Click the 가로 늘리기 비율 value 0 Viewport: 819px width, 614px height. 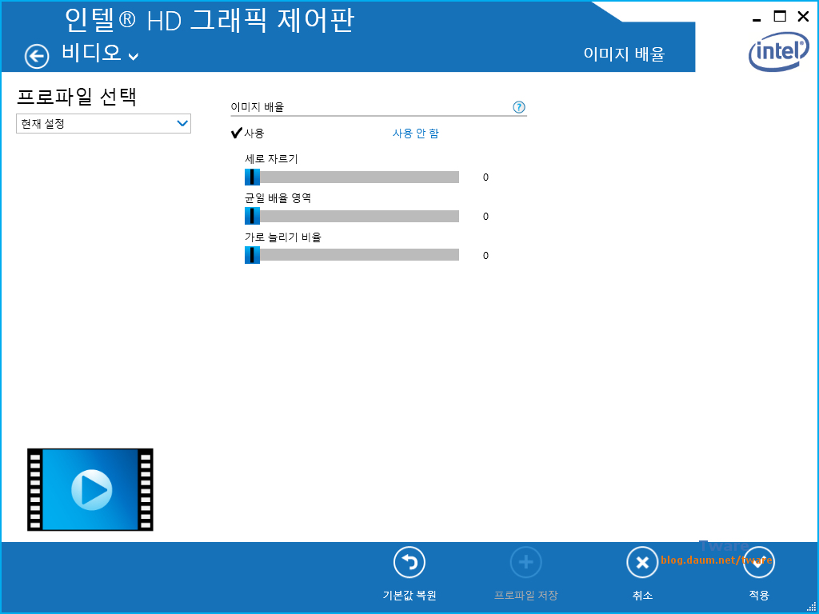[485, 256]
